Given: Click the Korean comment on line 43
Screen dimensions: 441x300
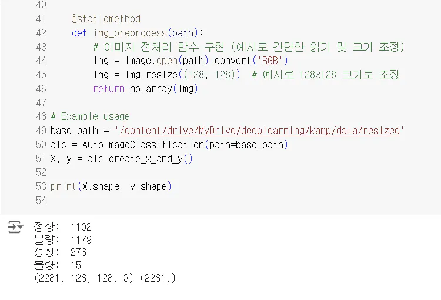Looking at the screenshot, I should coord(249,46).
